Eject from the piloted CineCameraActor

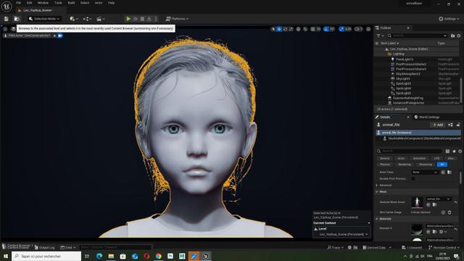point(55,36)
